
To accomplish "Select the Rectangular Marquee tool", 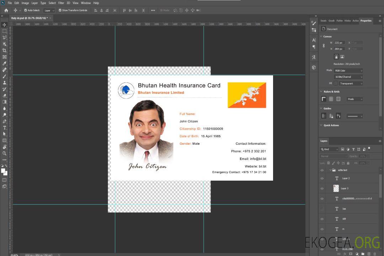I will pyautogui.click(x=4, y=31).
